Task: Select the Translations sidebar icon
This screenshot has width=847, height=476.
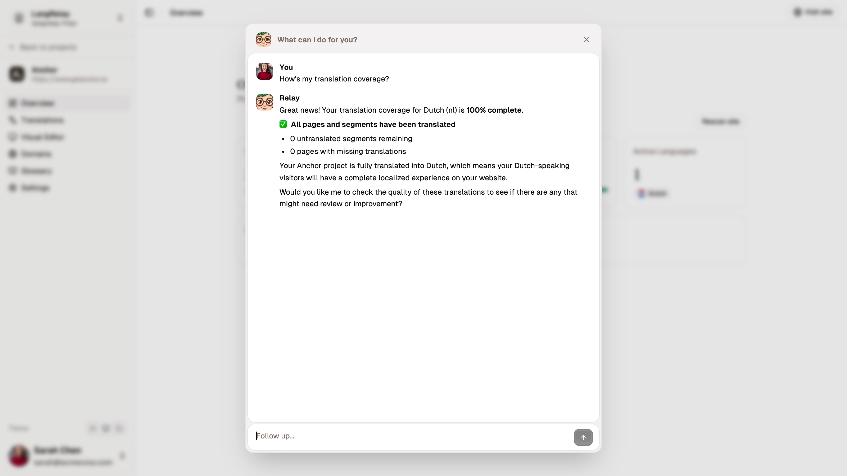Action: tap(12, 120)
